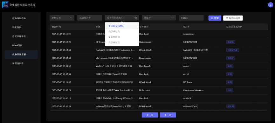The image size is (275, 123).
Task: Go to next page with 下一页
Action: [x=168, y=115]
